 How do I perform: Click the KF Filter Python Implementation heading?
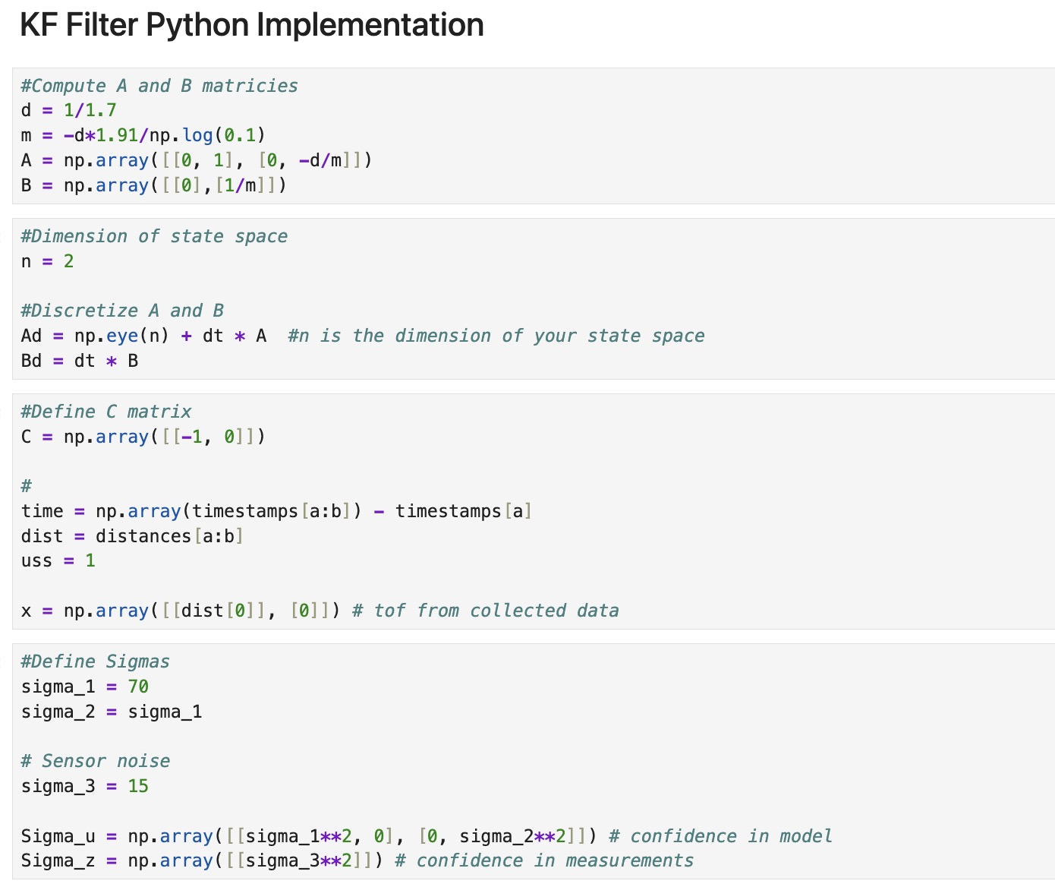pos(251,25)
